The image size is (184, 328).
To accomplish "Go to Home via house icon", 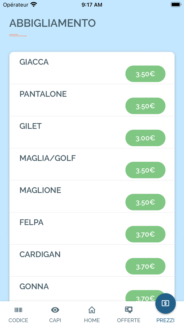I will tap(92, 310).
